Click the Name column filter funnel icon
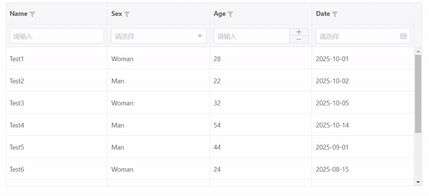429x196 pixels. [x=32, y=14]
